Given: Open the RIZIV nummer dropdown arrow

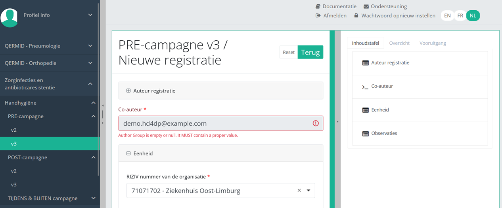Looking at the screenshot, I should [308, 191].
